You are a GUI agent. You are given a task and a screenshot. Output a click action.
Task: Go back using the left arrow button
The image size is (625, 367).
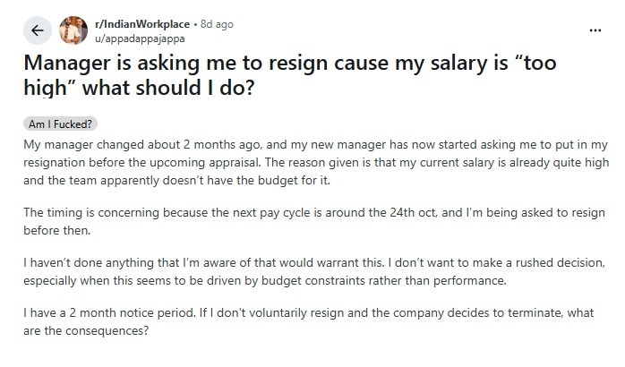38,30
